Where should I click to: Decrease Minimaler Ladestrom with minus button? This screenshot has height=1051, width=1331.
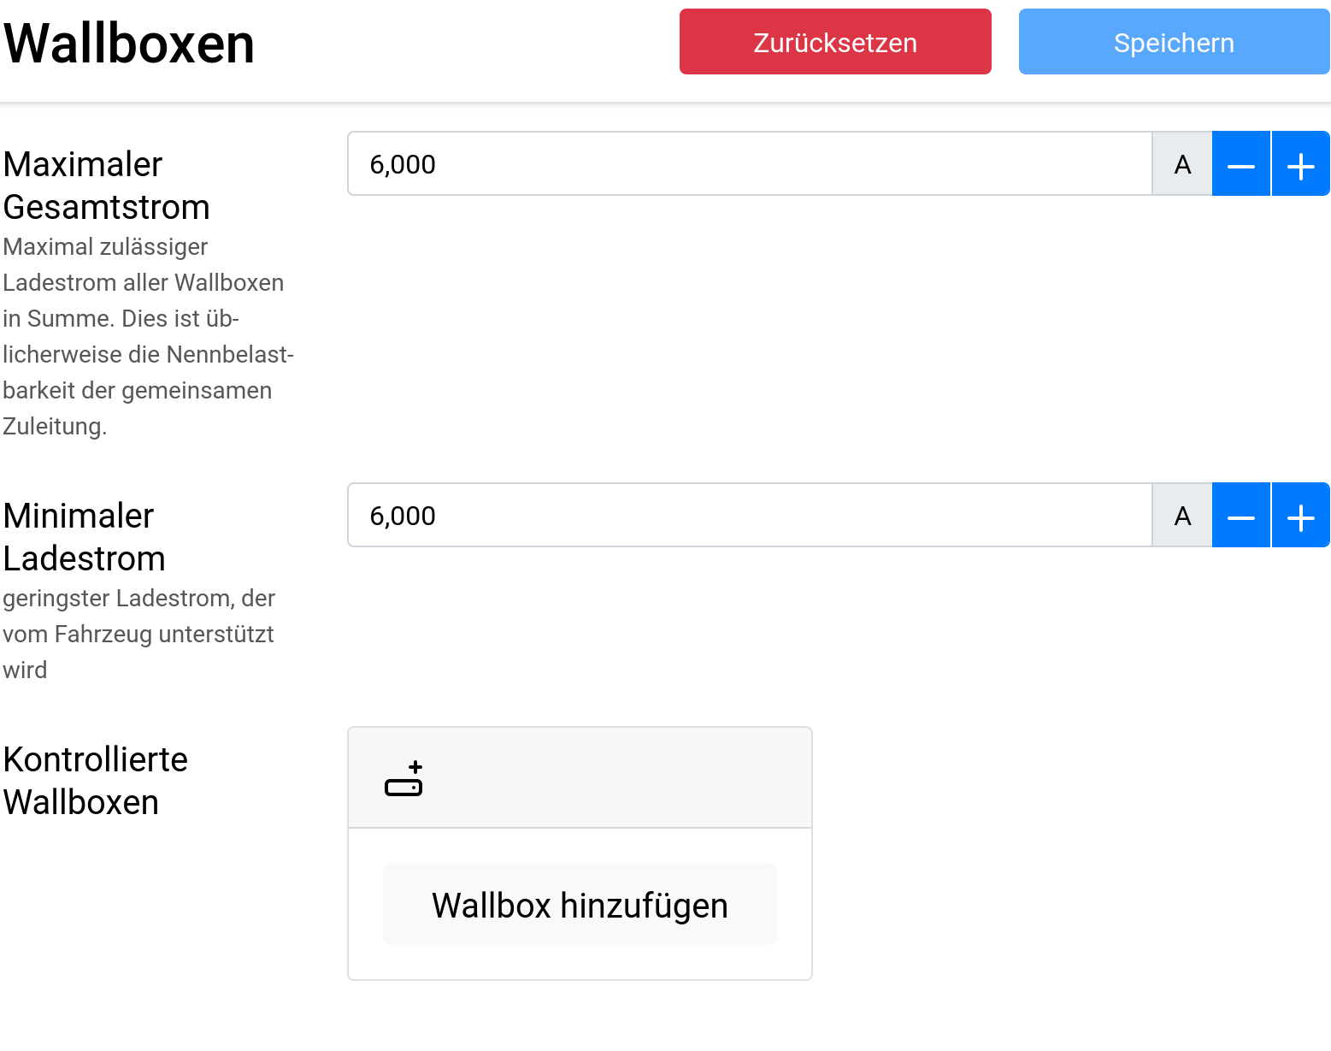(x=1241, y=516)
